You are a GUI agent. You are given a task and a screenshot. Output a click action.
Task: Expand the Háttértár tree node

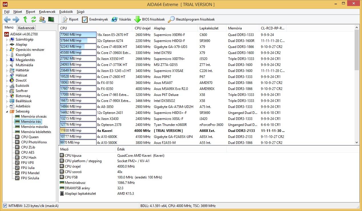[7, 70]
